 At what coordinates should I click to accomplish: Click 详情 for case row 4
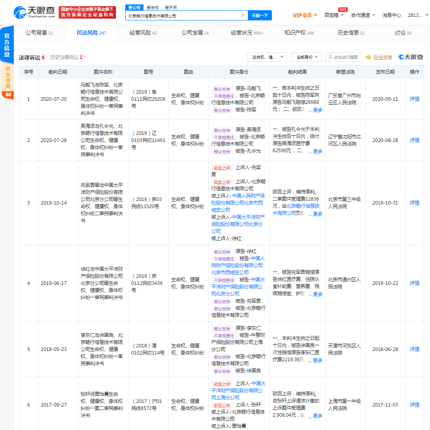(x=414, y=283)
